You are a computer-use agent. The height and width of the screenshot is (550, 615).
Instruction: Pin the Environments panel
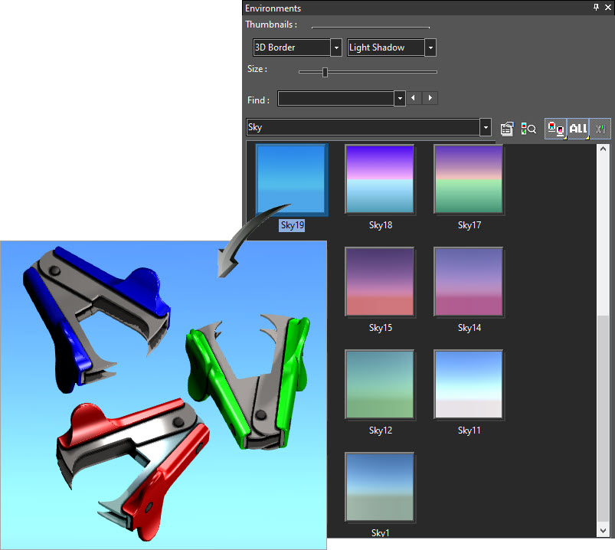[x=596, y=7]
